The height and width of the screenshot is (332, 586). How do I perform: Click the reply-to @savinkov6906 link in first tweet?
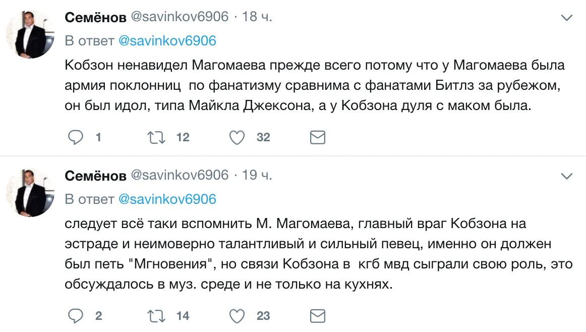tap(167, 41)
